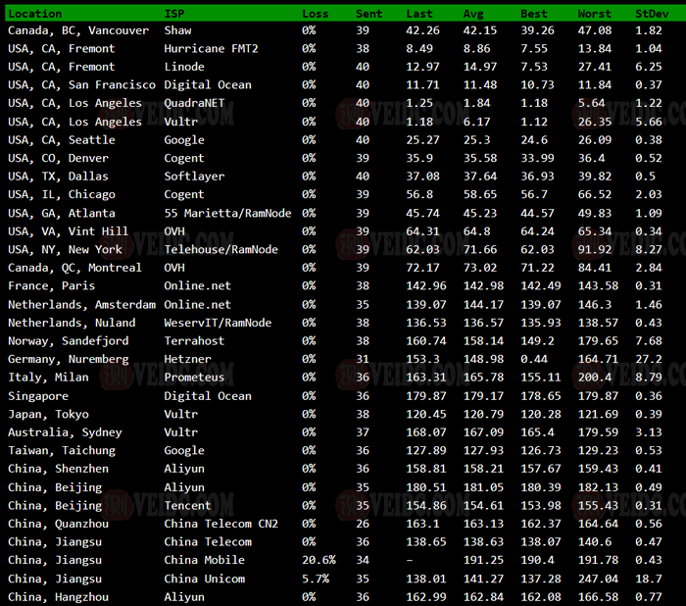Click the Worst column header
The height and width of the screenshot is (606, 686).
coord(594,14)
